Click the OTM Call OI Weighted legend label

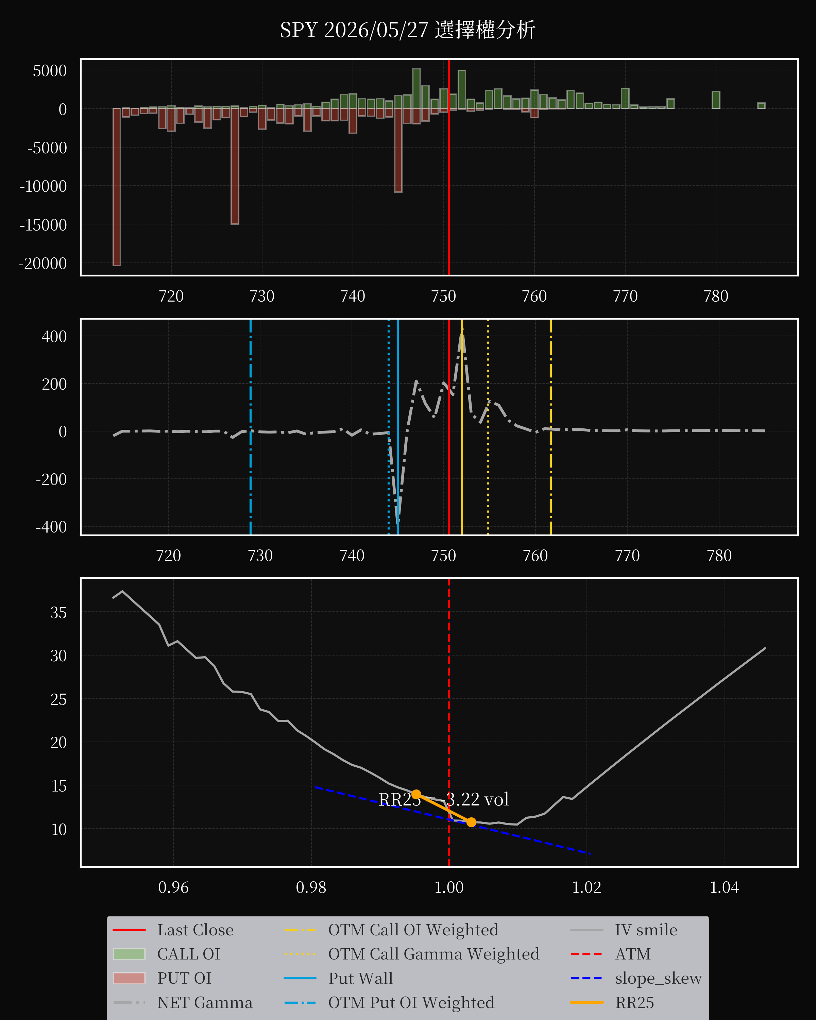[413, 930]
